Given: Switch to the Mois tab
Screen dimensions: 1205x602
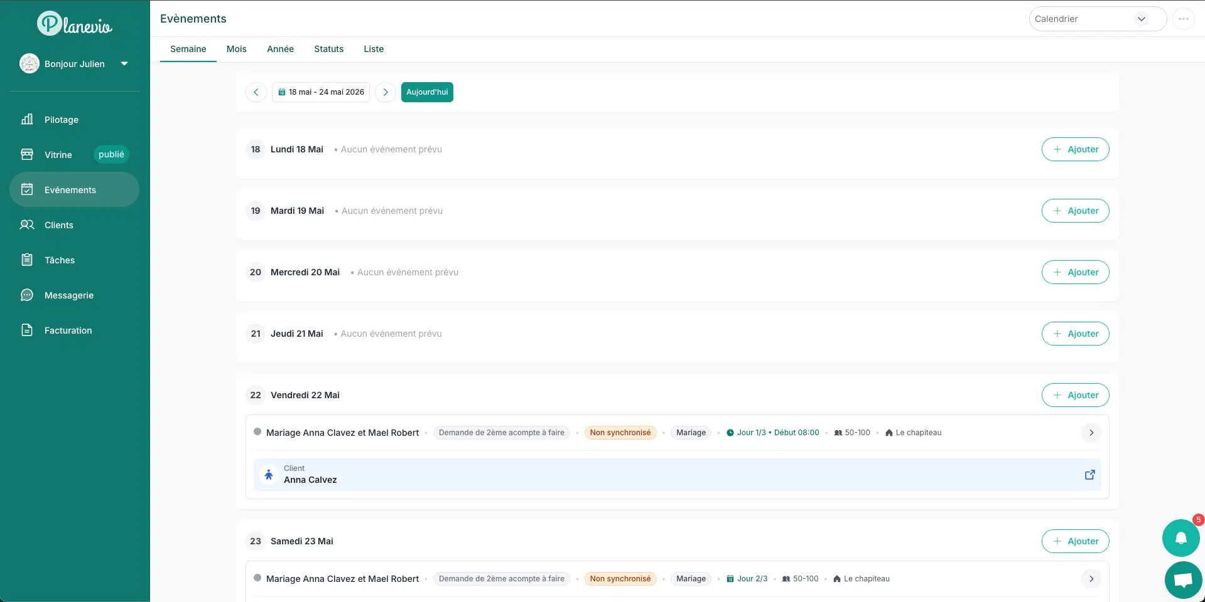Looking at the screenshot, I should point(236,49).
